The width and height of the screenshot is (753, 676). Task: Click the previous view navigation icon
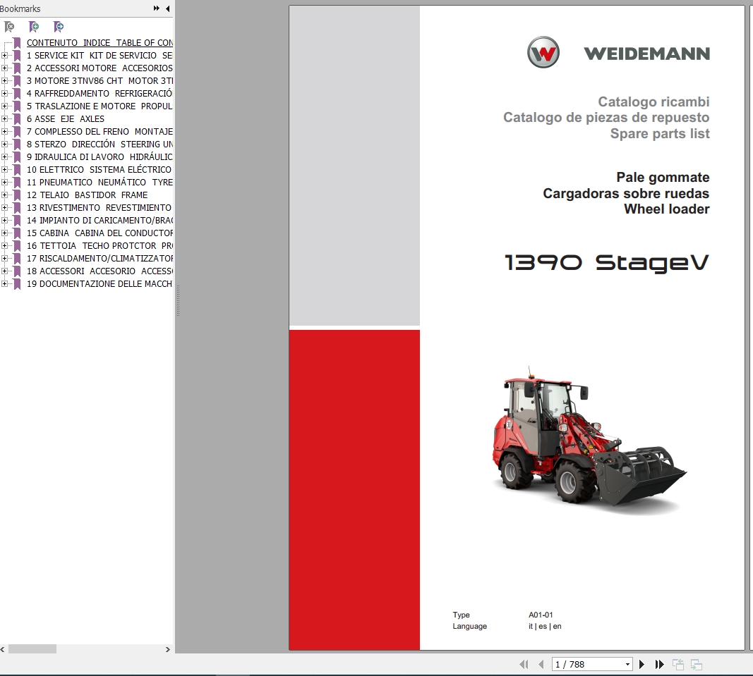click(x=678, y=665)
